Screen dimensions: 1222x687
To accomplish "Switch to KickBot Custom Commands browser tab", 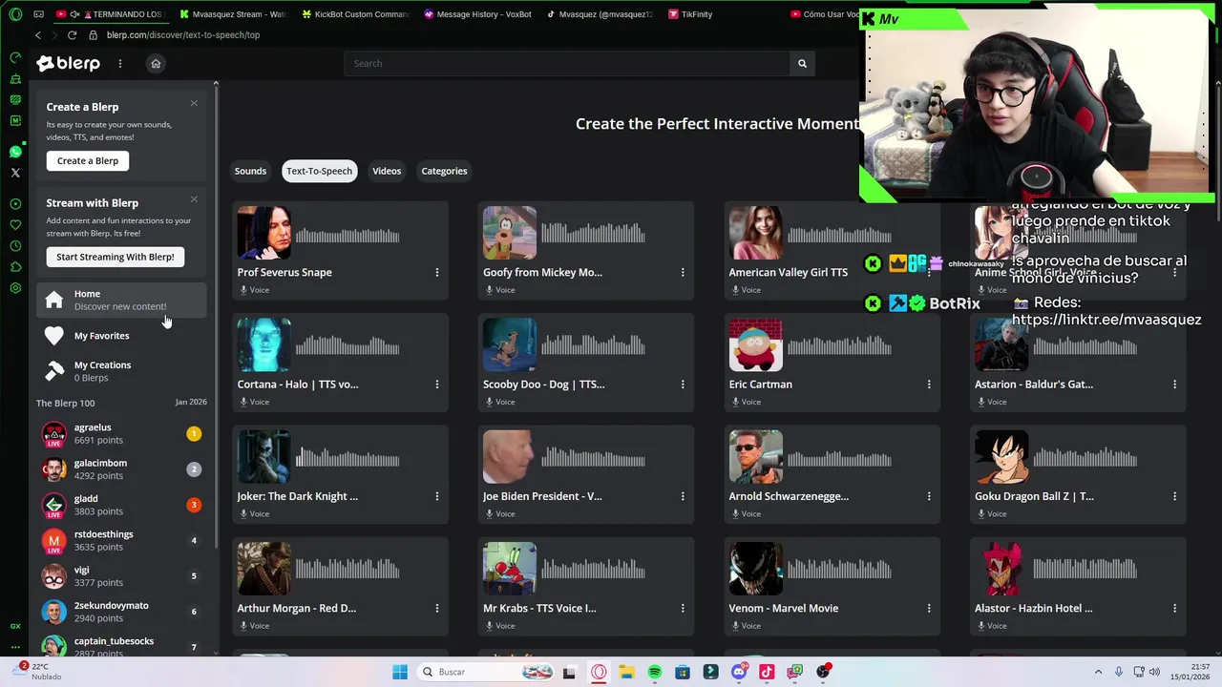I will pyautogui.click(x=355, y=14).
